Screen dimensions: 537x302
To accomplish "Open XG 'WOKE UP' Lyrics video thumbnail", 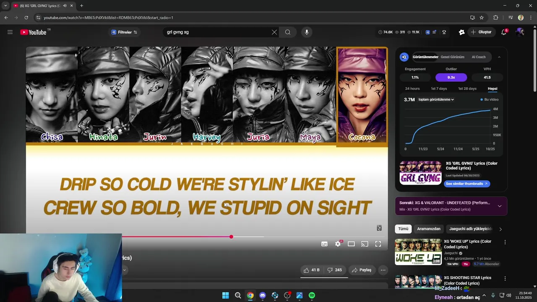I will [x=418, y=252].
